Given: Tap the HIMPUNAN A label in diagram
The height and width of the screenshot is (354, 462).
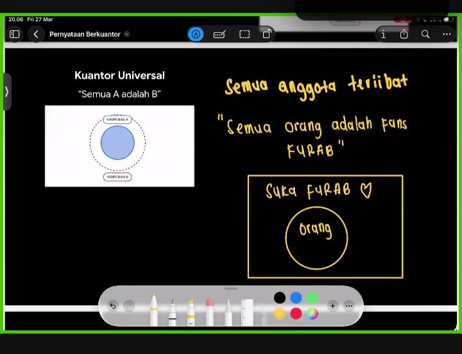Looking at the screenshot, I should click(x=117, y=119).
